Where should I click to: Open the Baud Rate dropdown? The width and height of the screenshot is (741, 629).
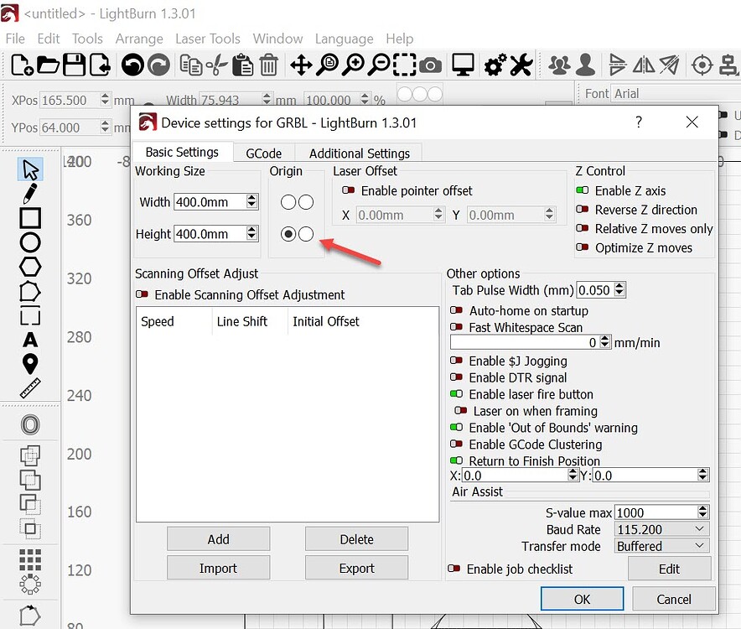pos(661,529)
